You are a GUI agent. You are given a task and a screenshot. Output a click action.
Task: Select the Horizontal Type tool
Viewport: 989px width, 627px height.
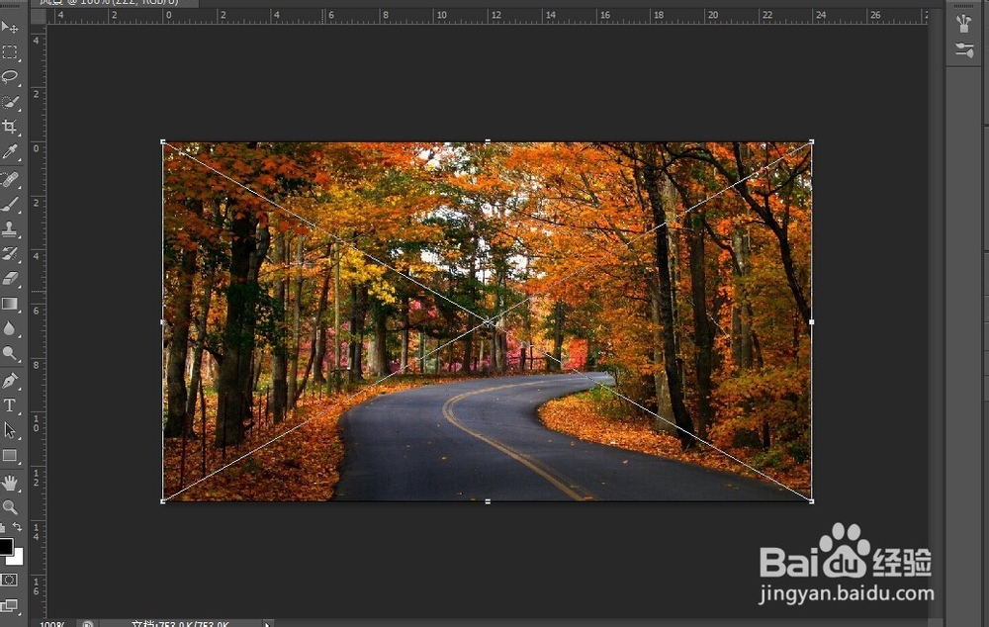tap(10, 405)
